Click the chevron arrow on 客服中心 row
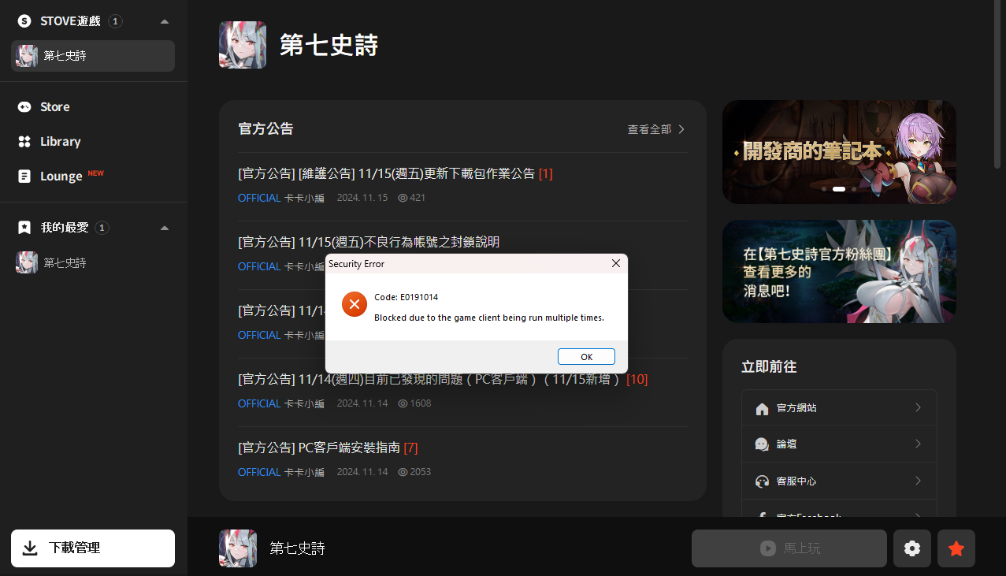Screen dimensions: 1006x576 point(918,480)
